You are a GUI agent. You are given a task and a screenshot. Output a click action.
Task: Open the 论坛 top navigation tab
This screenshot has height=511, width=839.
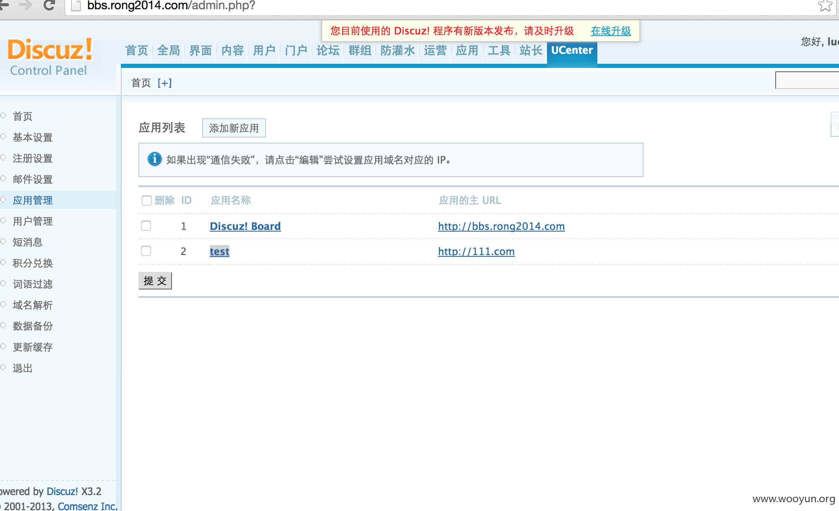[x=328, y=51]
